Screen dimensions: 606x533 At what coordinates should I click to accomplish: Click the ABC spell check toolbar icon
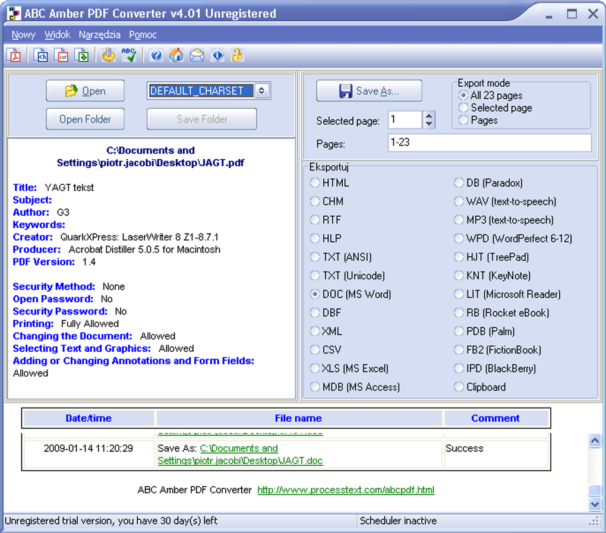pos(129,55)
